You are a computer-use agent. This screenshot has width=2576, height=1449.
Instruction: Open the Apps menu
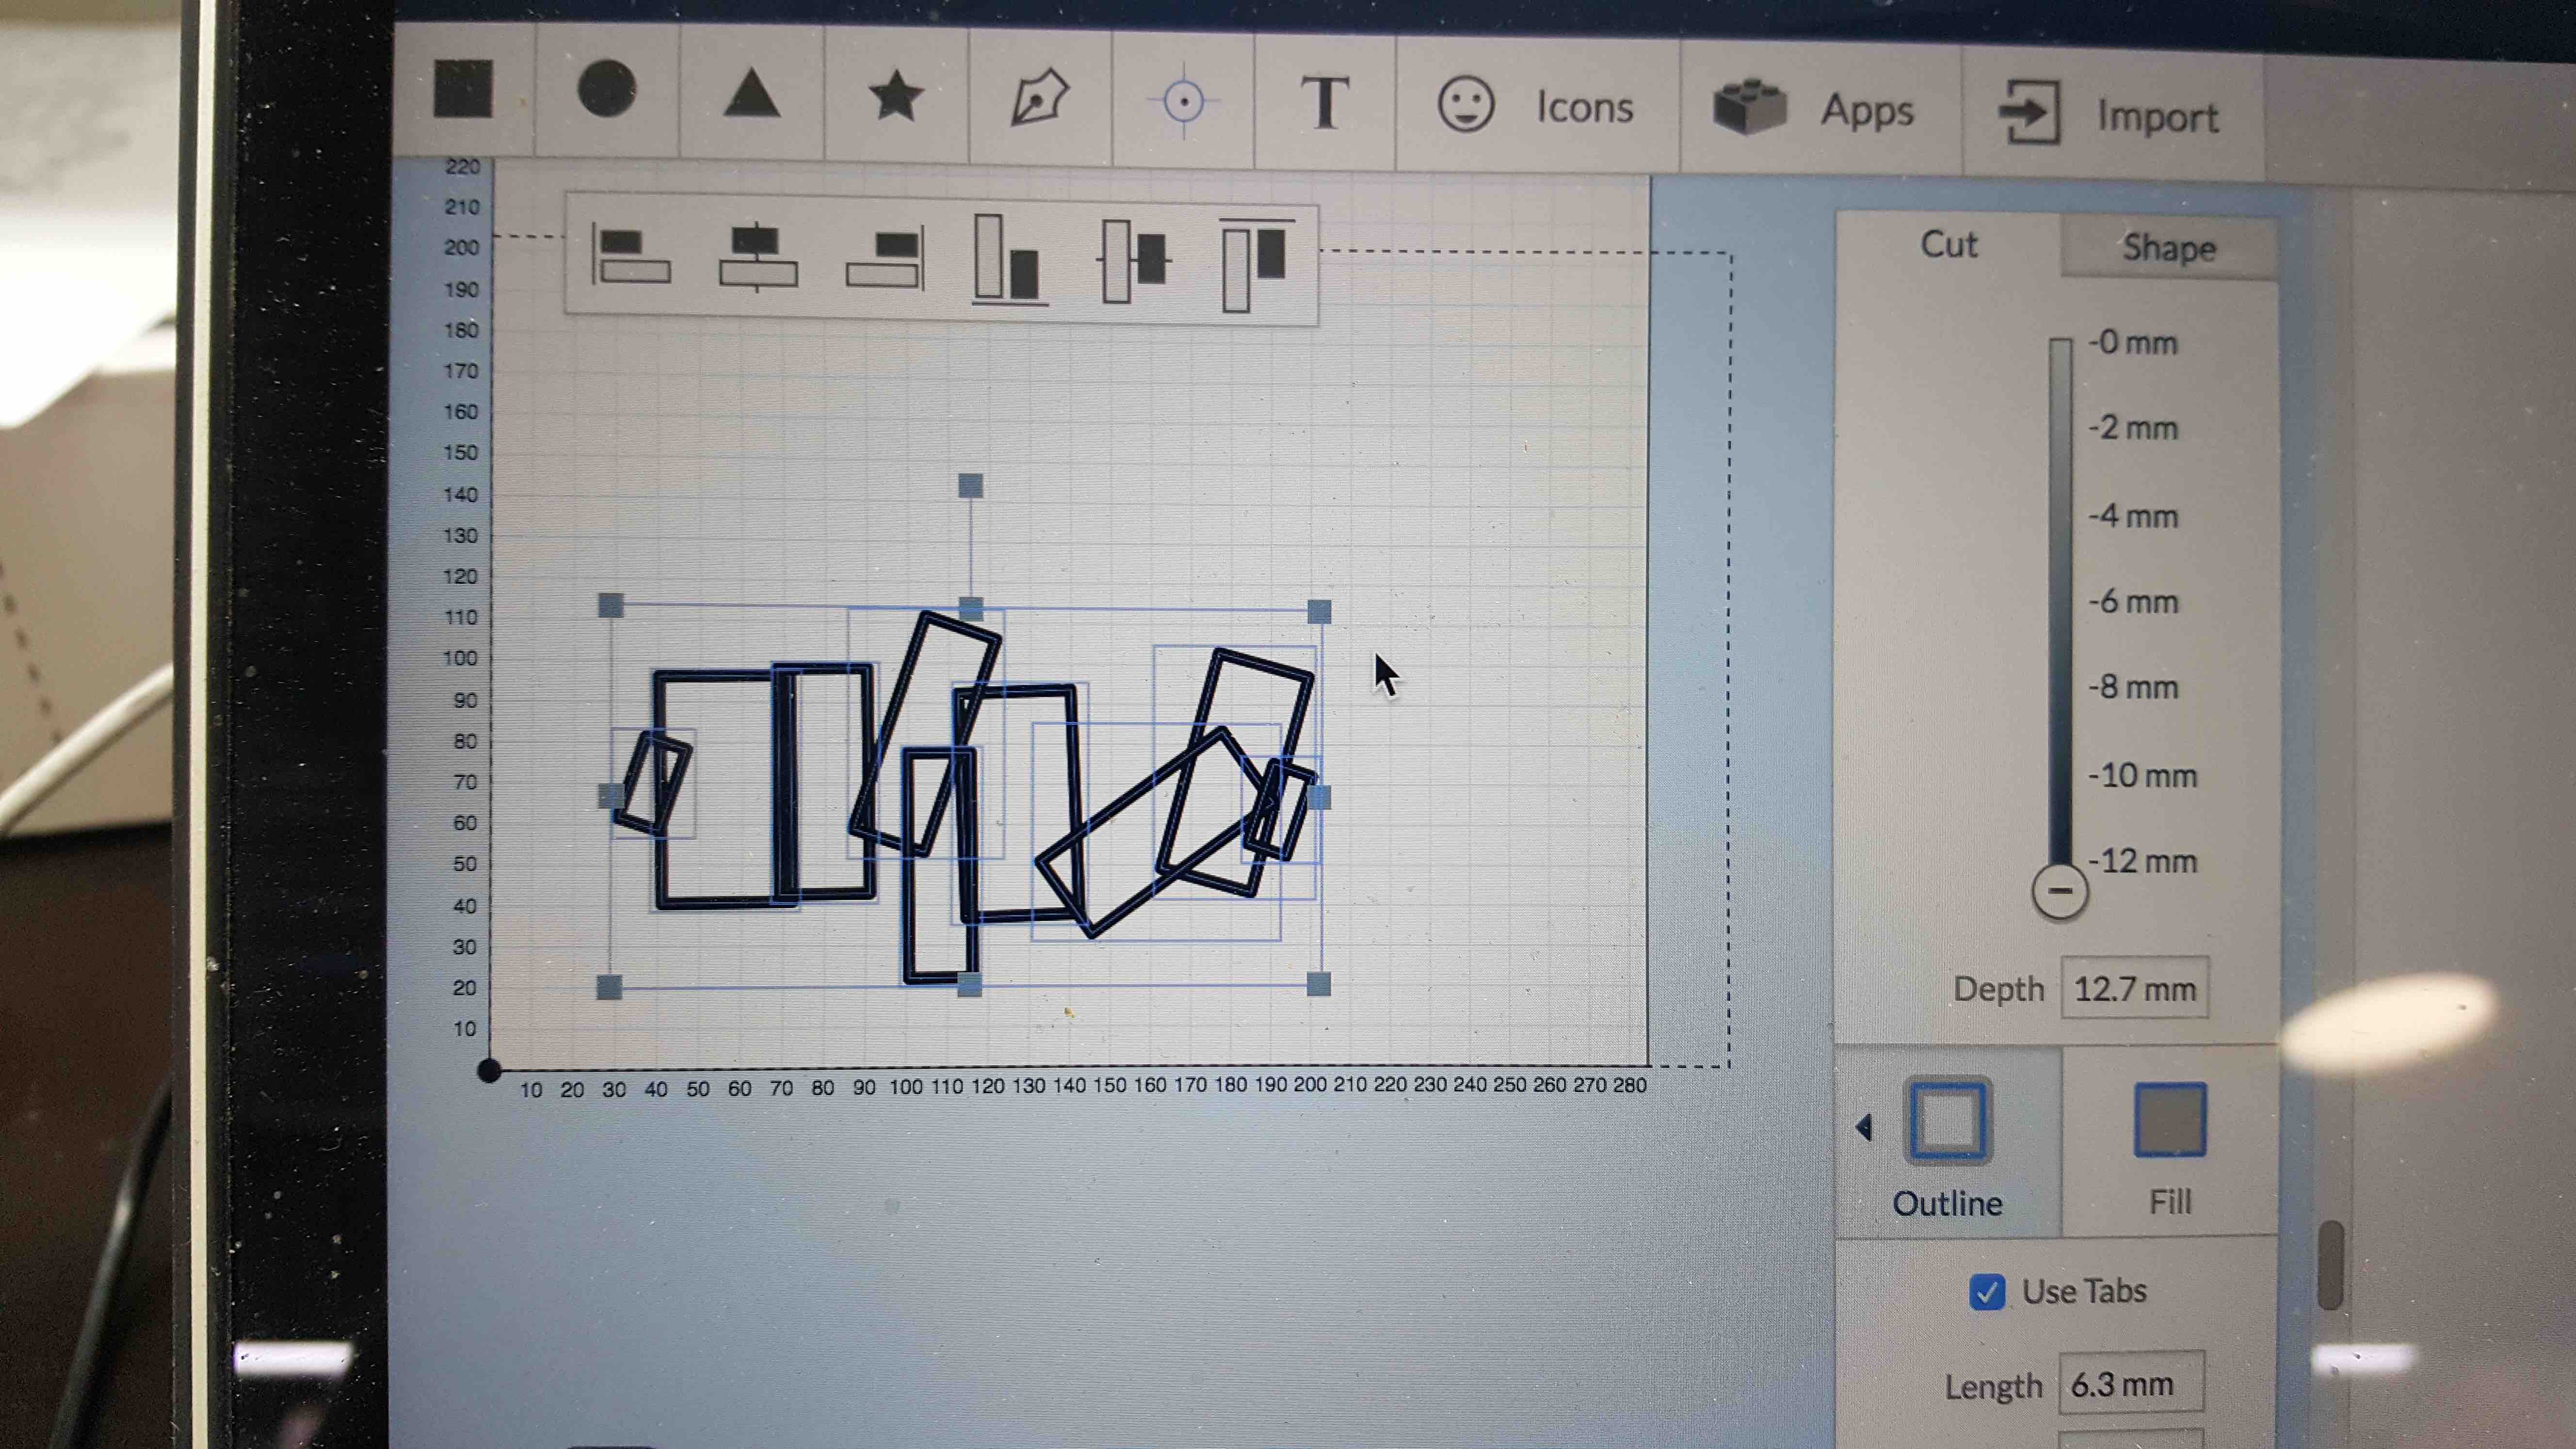tap(1814, 108)
